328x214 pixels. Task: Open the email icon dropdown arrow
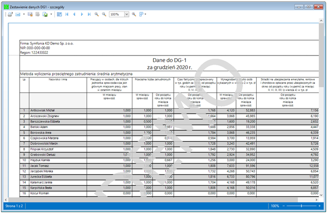23,14
